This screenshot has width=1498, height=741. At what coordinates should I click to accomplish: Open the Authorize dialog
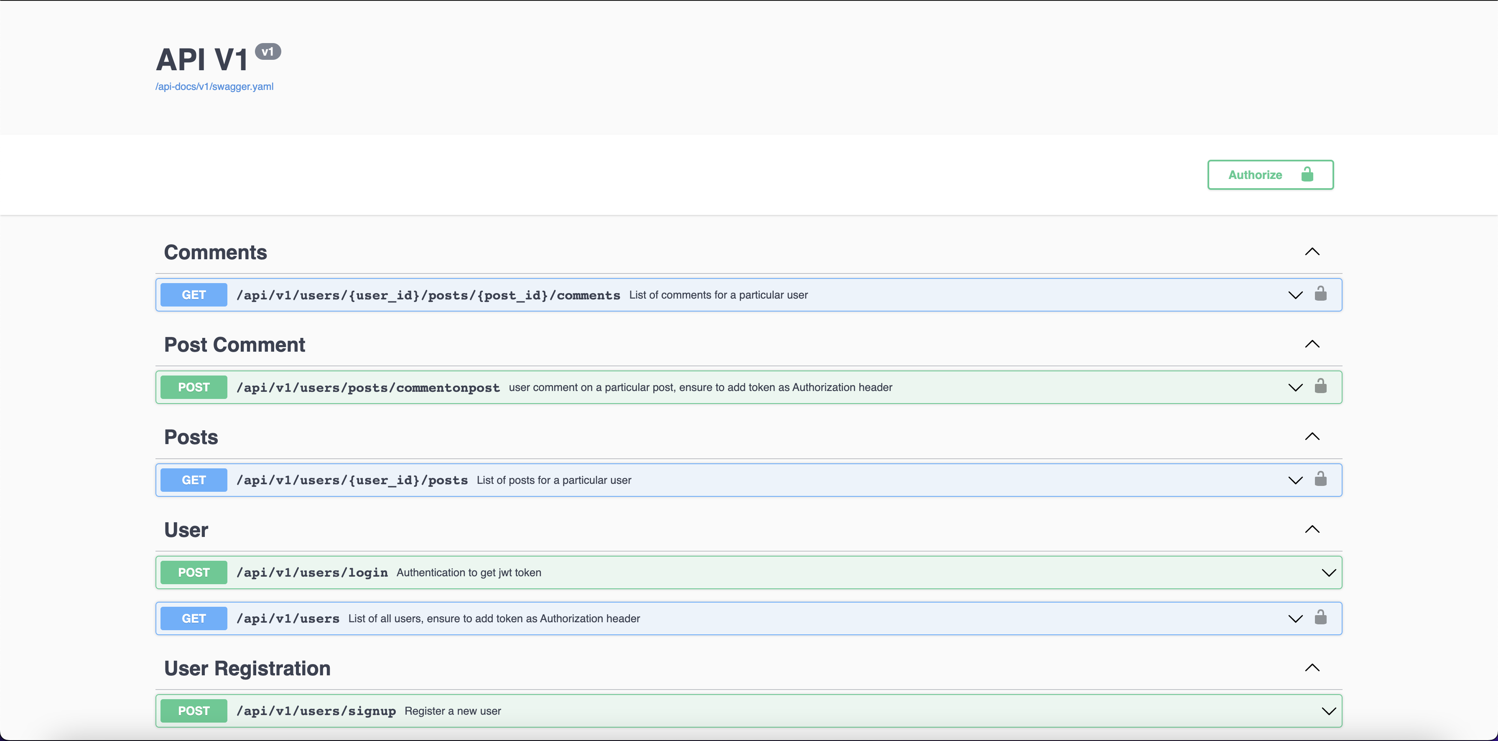1270,174
